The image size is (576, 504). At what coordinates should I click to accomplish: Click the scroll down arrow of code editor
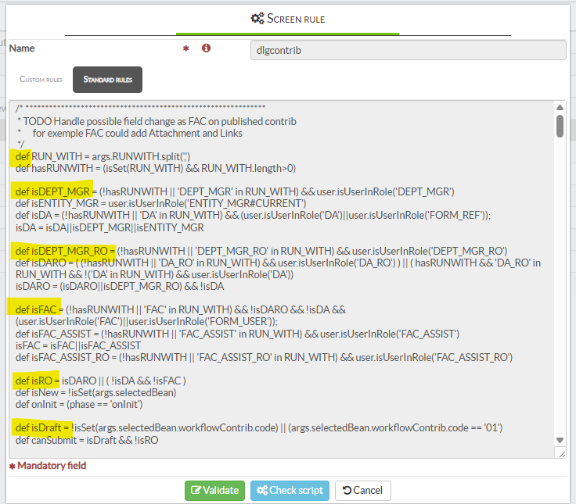pos(560,441)
